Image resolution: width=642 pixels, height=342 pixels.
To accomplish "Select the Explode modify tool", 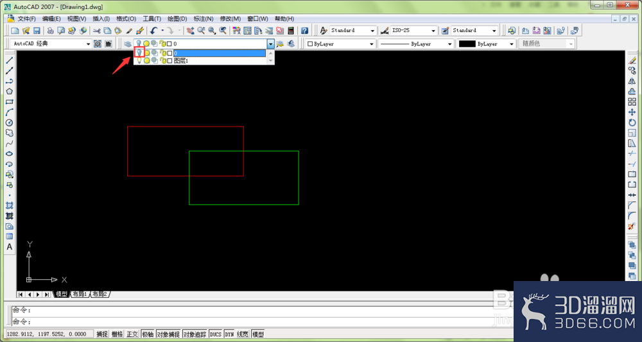I will coord(632,227).
